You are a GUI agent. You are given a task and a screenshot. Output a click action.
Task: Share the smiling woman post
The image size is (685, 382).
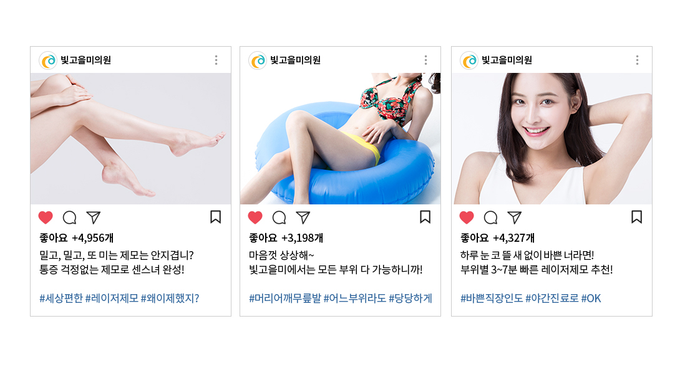[x=515, y=217]
